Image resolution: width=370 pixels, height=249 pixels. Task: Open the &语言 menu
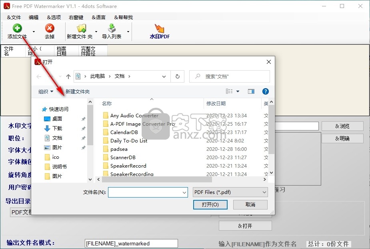click(99, 18)
